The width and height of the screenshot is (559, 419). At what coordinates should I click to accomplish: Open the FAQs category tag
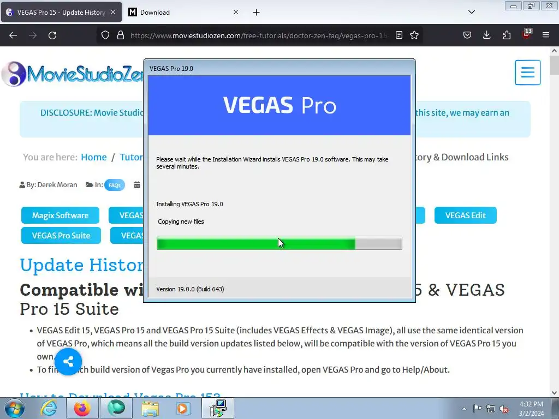(x=115, y=185)
